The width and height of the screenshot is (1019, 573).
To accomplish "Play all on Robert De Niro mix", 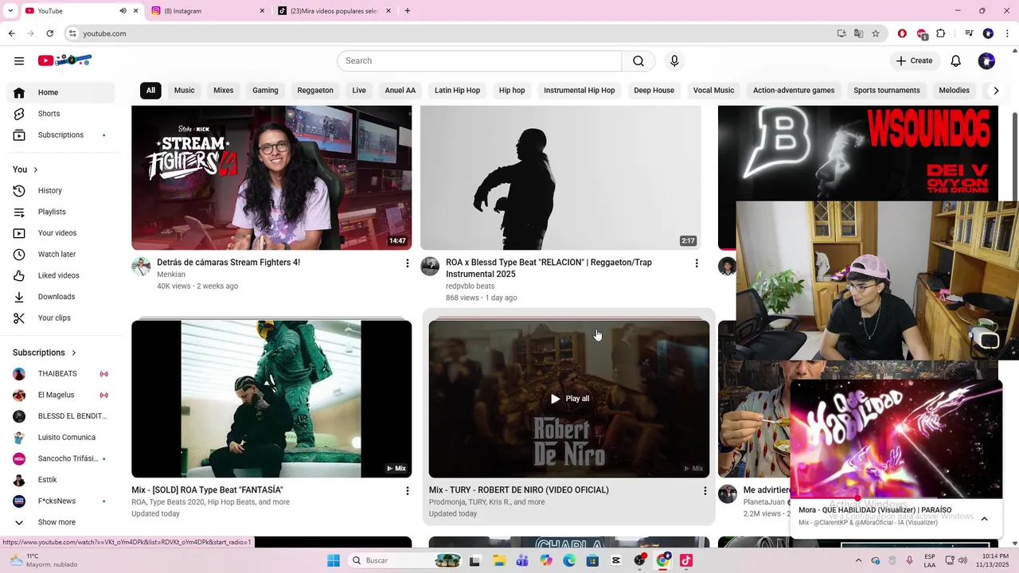I will tap(570, 399).
